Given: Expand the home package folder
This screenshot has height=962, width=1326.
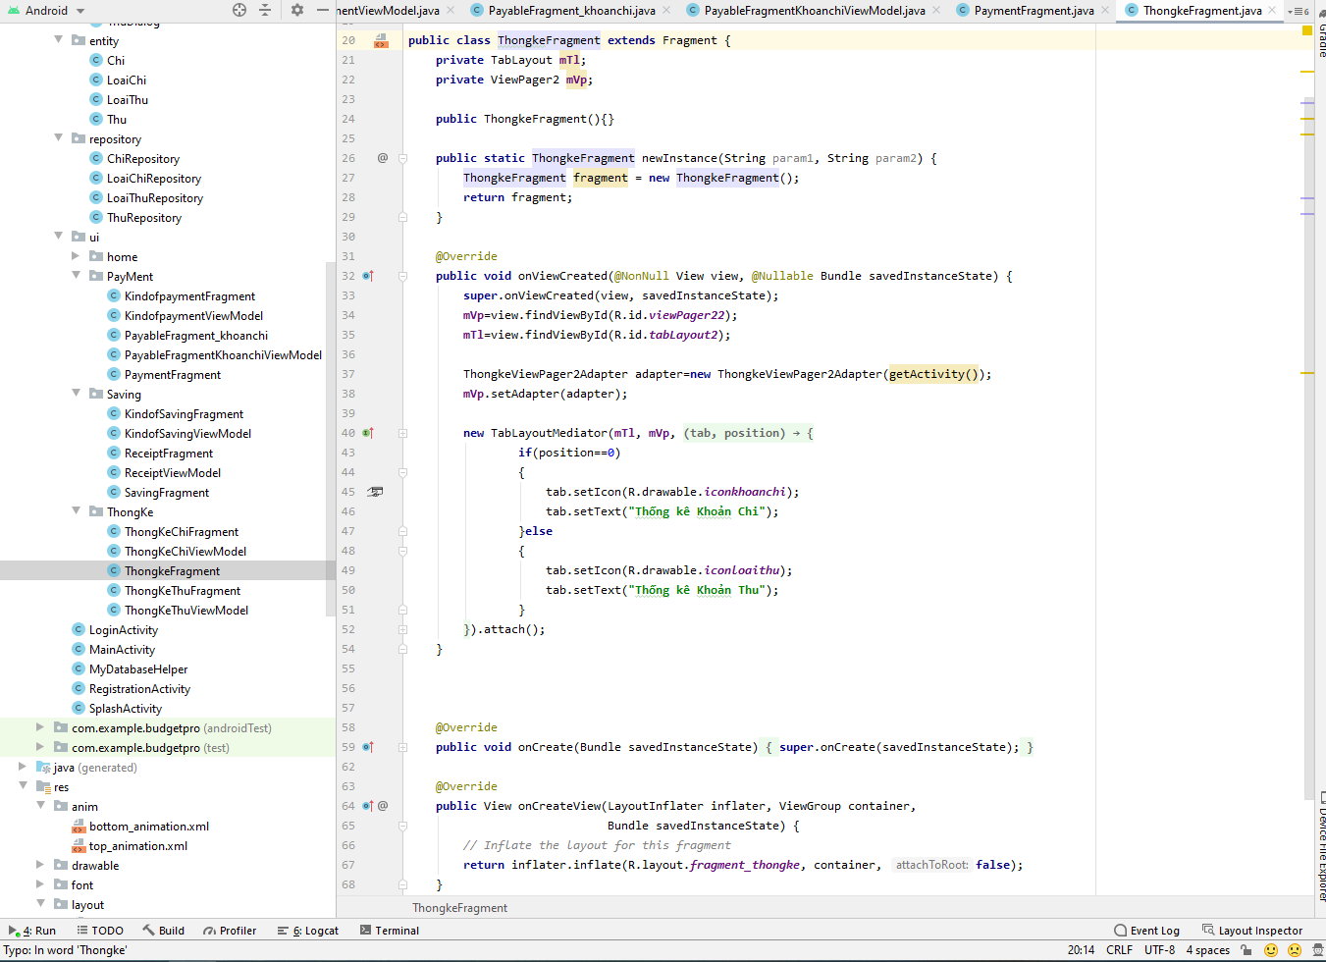Looking at the screenshot, I should [x=77, y=255].
